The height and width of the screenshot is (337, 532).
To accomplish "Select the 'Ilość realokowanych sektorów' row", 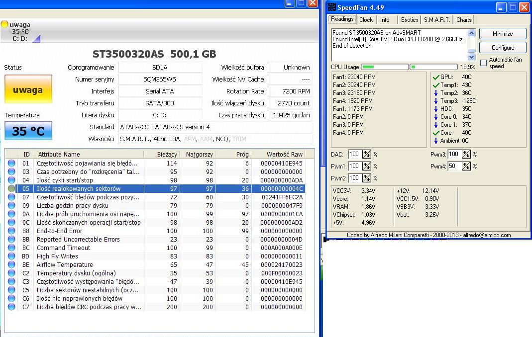I will click(155, 188).
